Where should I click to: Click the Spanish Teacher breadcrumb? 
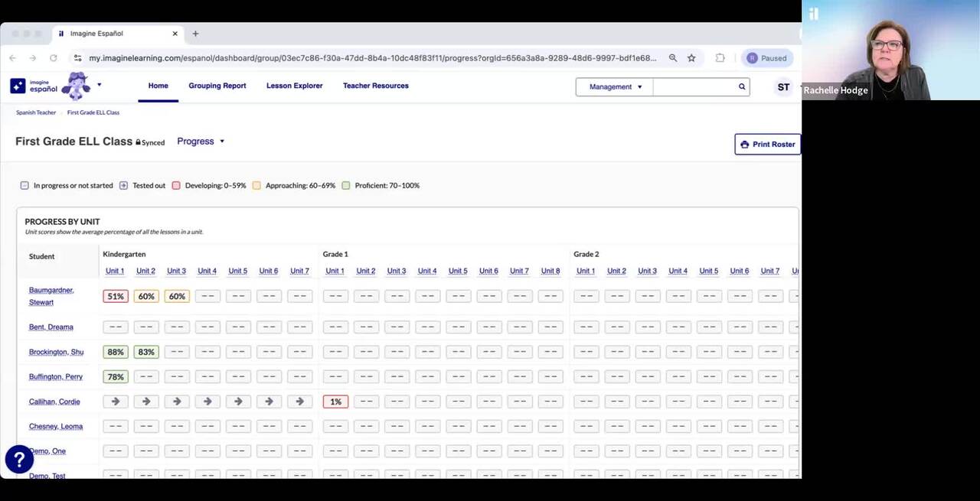pyautogui.click(x=36, y=112)
